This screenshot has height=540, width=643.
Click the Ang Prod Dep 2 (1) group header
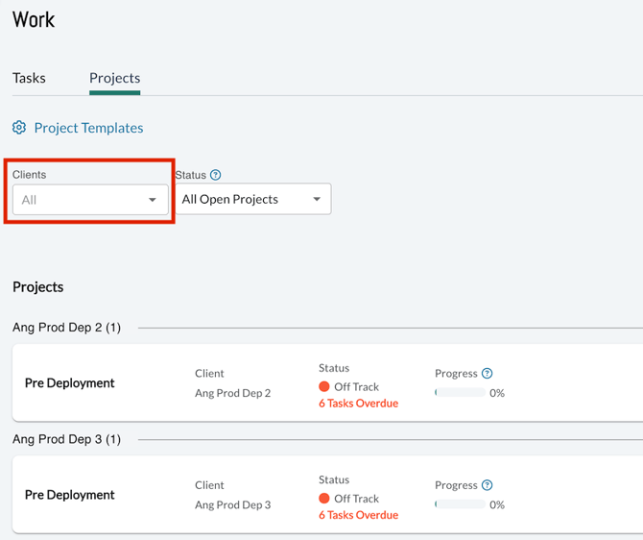pos(66,328)
